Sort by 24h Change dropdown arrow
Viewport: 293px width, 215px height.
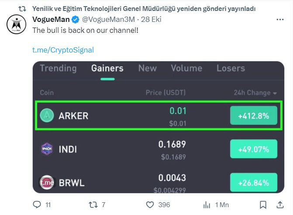click(275, 93)
